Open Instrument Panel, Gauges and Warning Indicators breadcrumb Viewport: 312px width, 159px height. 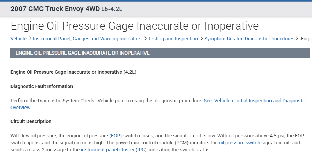tap(87, 39)
